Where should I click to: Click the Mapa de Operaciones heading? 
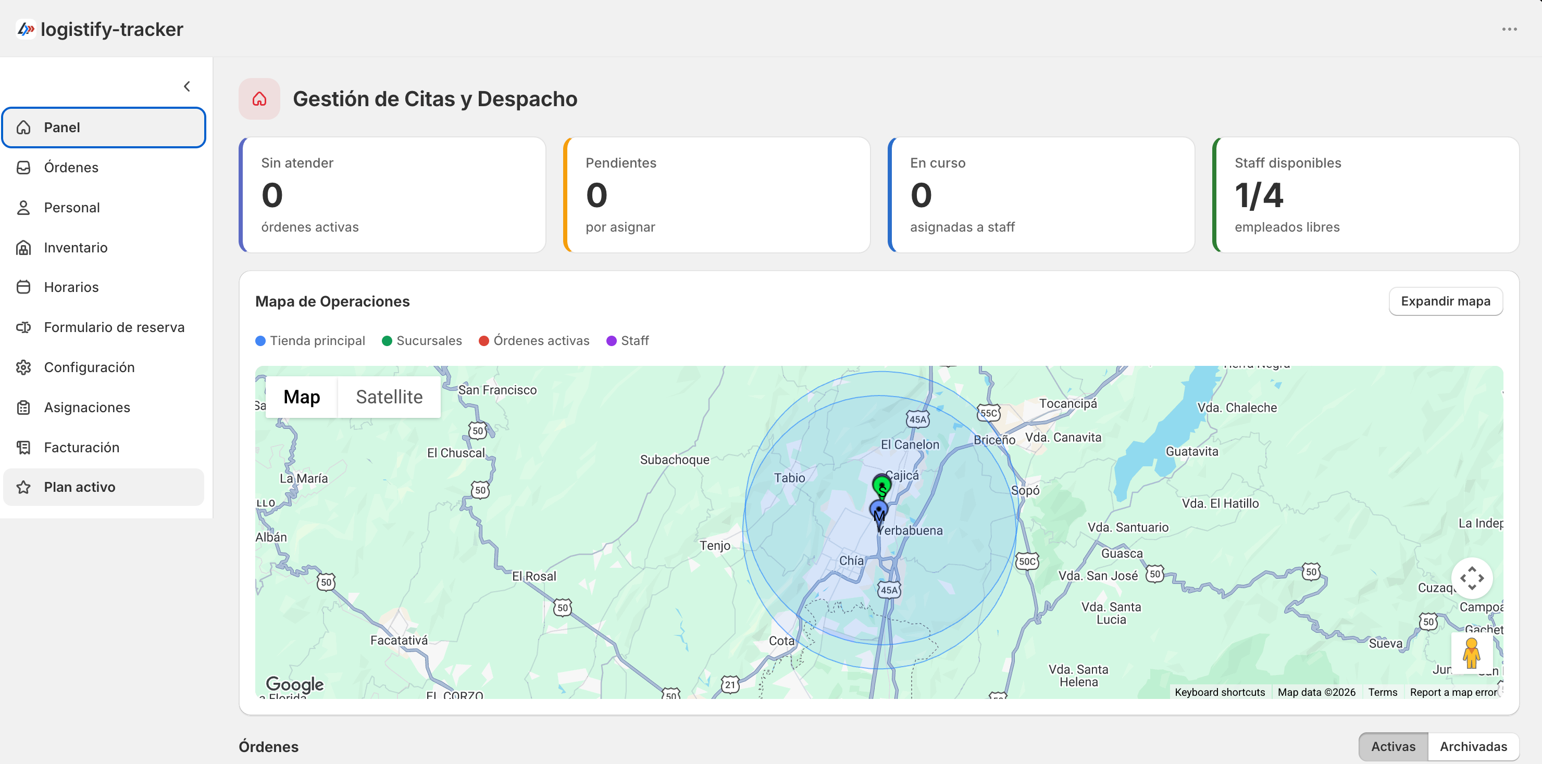point(332,301)
